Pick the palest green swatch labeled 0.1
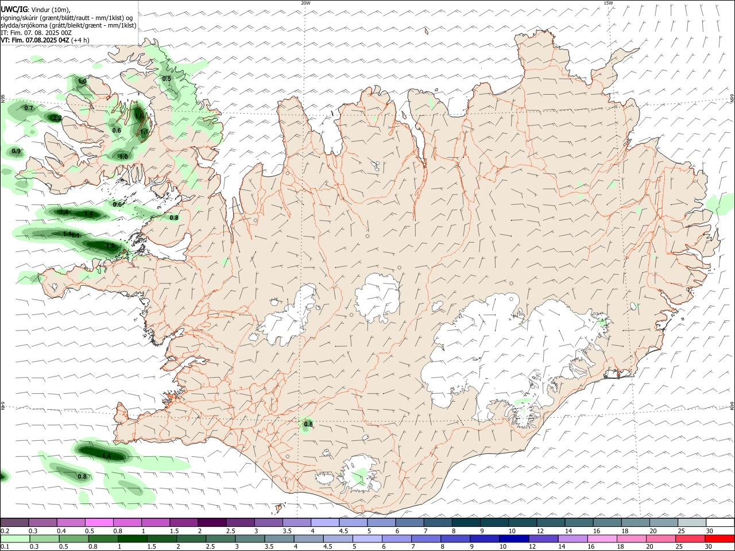The image size is (735, 551). click(15, 538)
